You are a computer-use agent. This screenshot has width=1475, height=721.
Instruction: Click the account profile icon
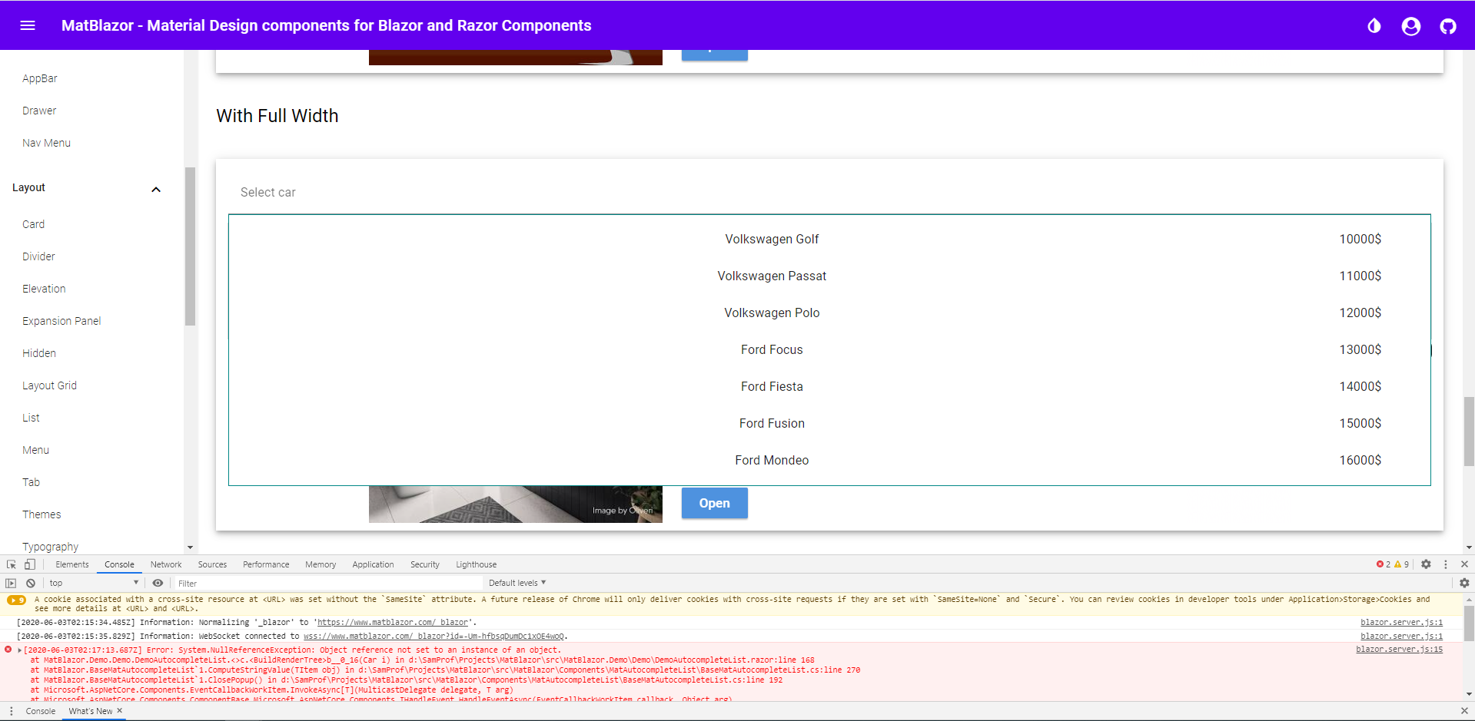coord(1410,25)
